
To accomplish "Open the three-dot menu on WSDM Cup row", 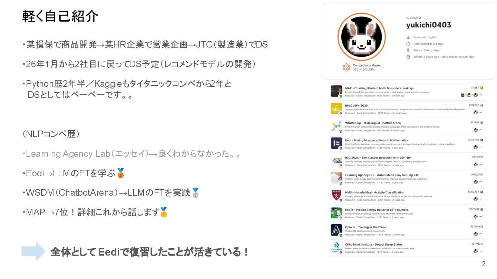I will tap(480, 130).
